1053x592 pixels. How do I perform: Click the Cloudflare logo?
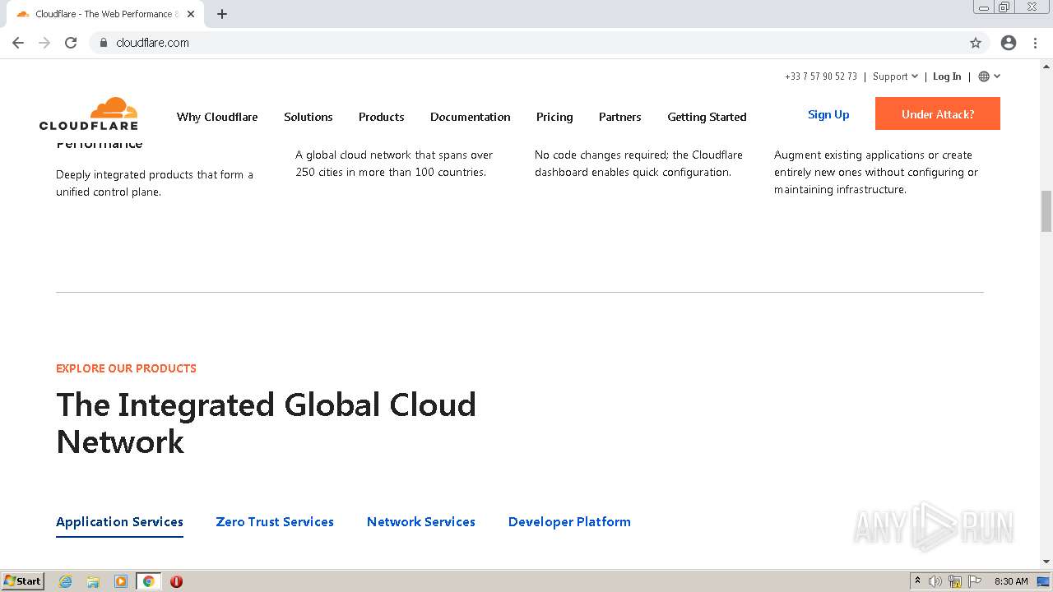click(89, 113)
